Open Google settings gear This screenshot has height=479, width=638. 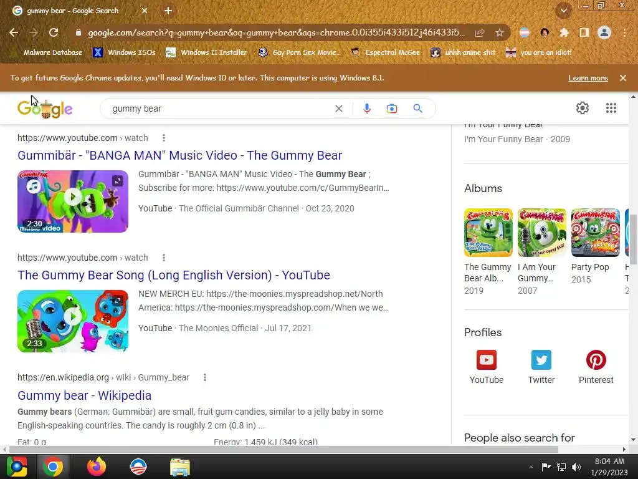coord(583,108)
